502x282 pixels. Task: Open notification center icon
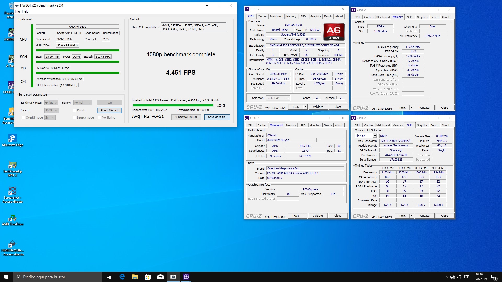click(494, 277)
